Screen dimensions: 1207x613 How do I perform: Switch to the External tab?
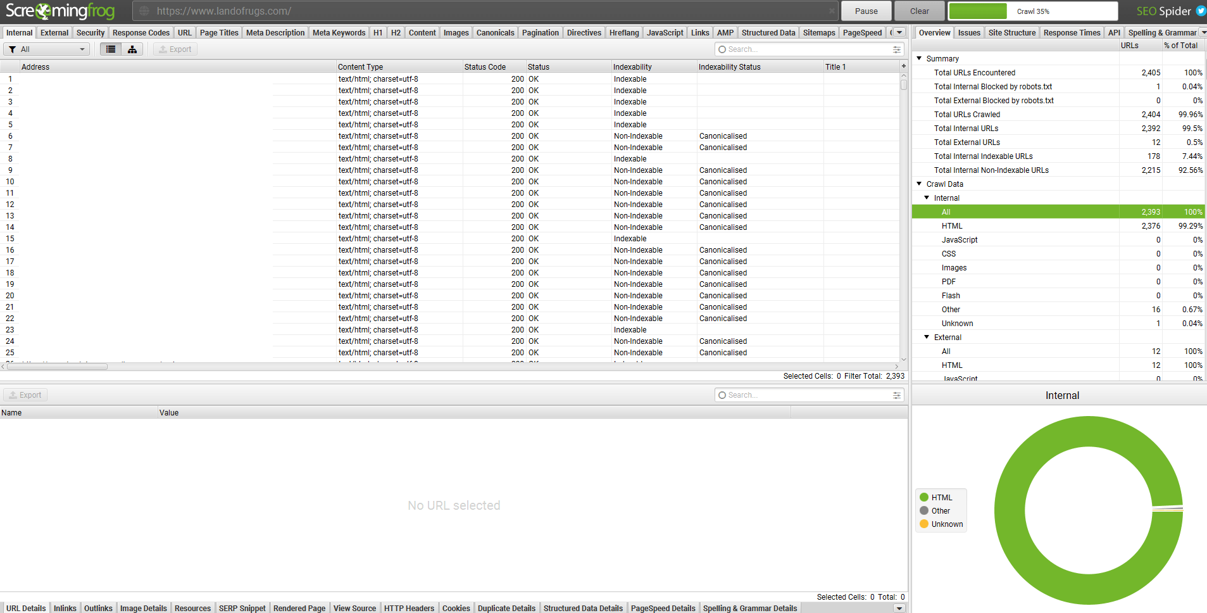click(54, 32)
